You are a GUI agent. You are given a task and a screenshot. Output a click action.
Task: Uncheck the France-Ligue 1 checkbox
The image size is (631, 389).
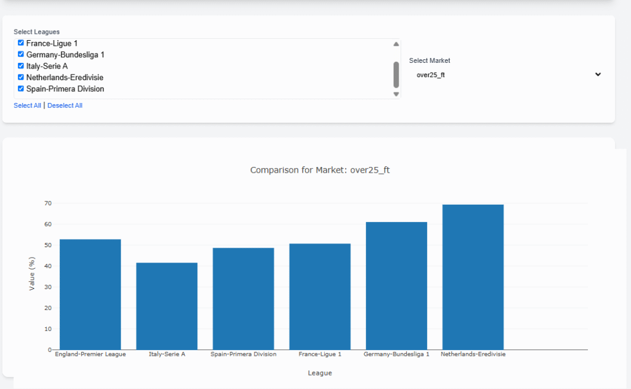[x=21, y=43]
